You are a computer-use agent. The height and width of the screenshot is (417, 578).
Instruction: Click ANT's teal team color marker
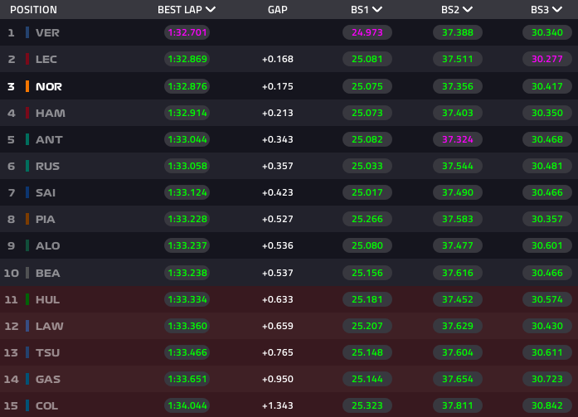[x=27, y=139]
